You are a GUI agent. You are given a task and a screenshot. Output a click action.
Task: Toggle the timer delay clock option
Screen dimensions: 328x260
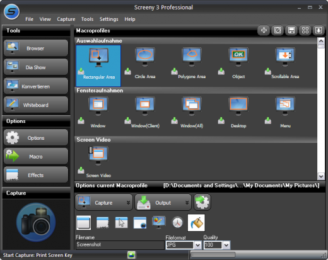click(177, 223)
